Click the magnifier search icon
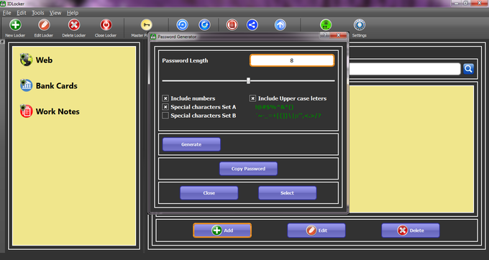The image size is (489, 260). (x=468, y=69)
